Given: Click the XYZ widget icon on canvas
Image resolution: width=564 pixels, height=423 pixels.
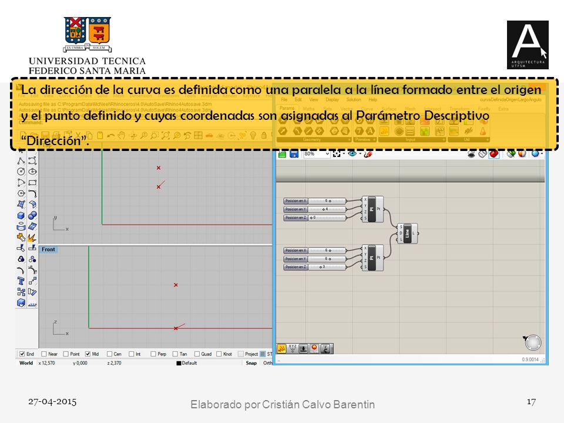Looking at the screenshot, I should 293,348.
